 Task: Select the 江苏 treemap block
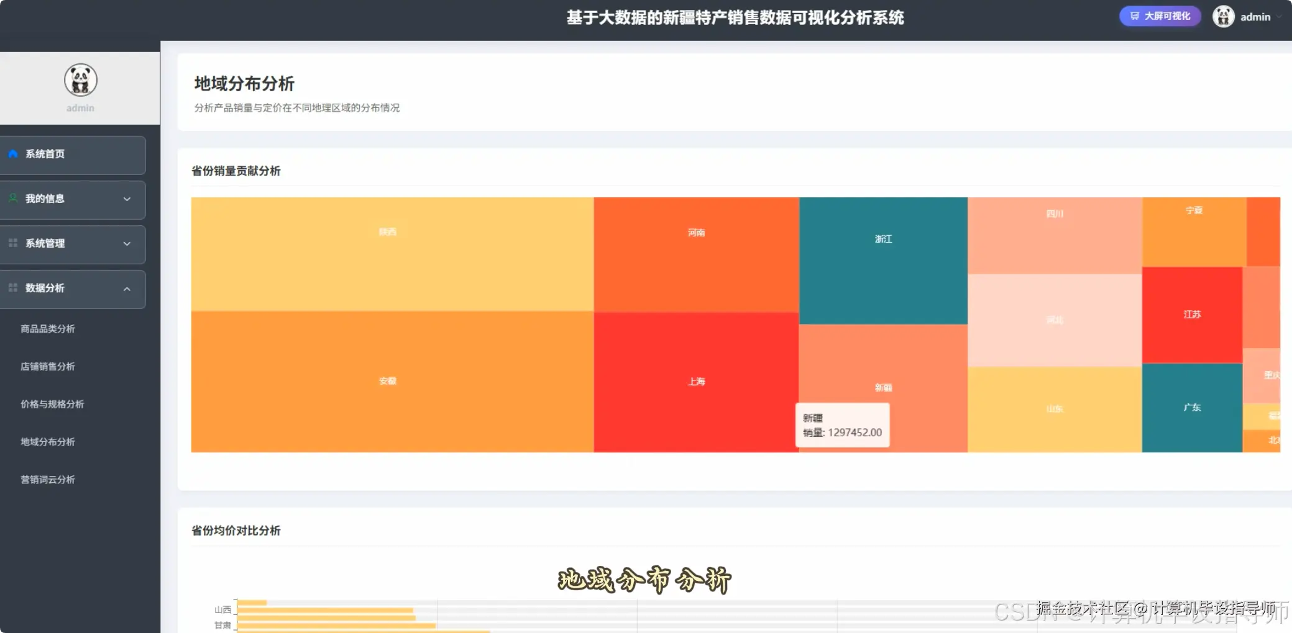tap(1192, 315)
